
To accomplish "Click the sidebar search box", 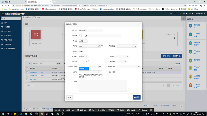I will click(11, 18).
